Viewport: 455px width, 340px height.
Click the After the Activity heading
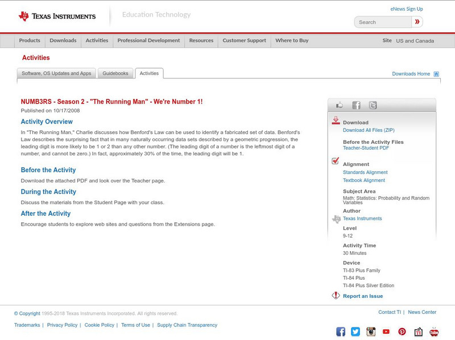tap(45, 214)
